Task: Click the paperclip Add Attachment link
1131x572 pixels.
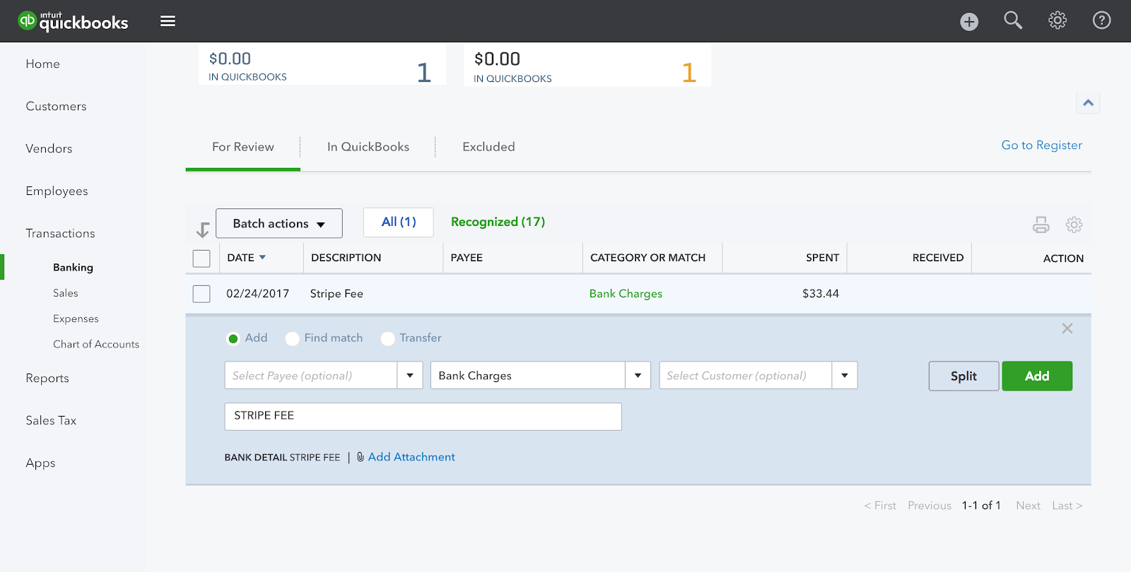Action: pos(411,457)
